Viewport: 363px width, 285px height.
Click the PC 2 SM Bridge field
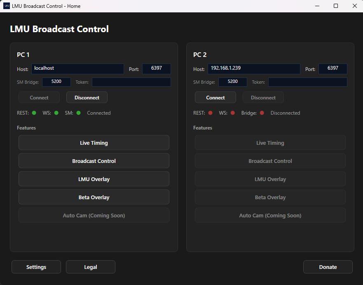[233, 82]
